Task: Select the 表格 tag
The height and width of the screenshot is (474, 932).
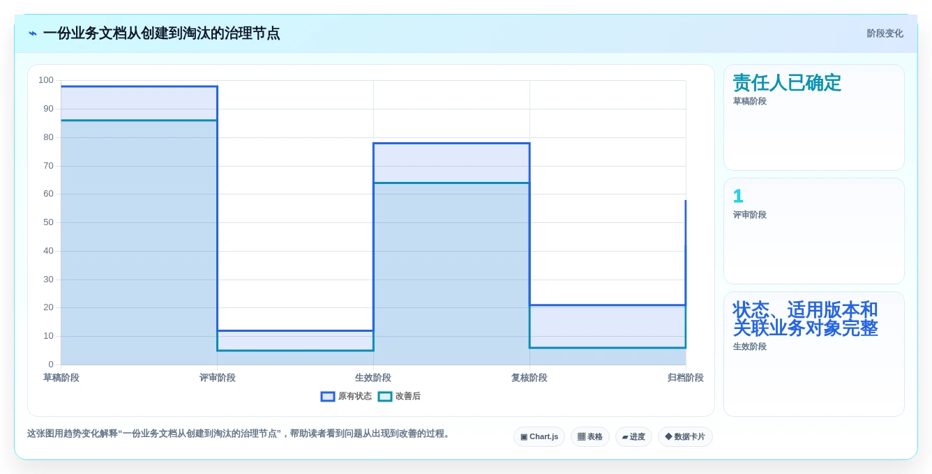Action: [590, 437]
